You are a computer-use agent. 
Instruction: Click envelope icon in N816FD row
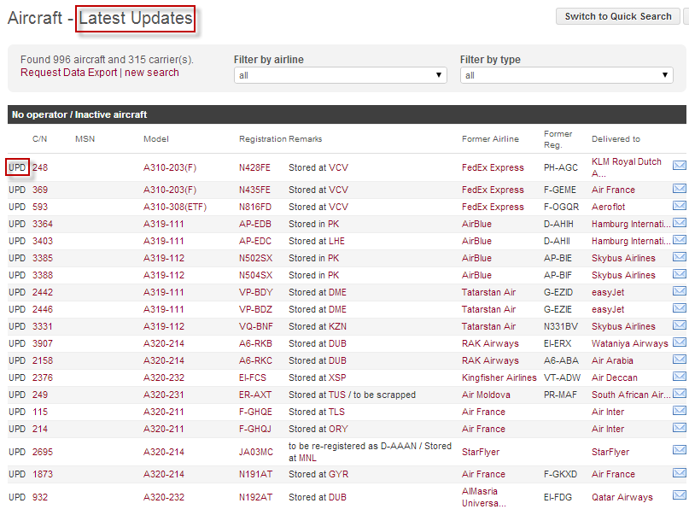[x=680, y=207]
